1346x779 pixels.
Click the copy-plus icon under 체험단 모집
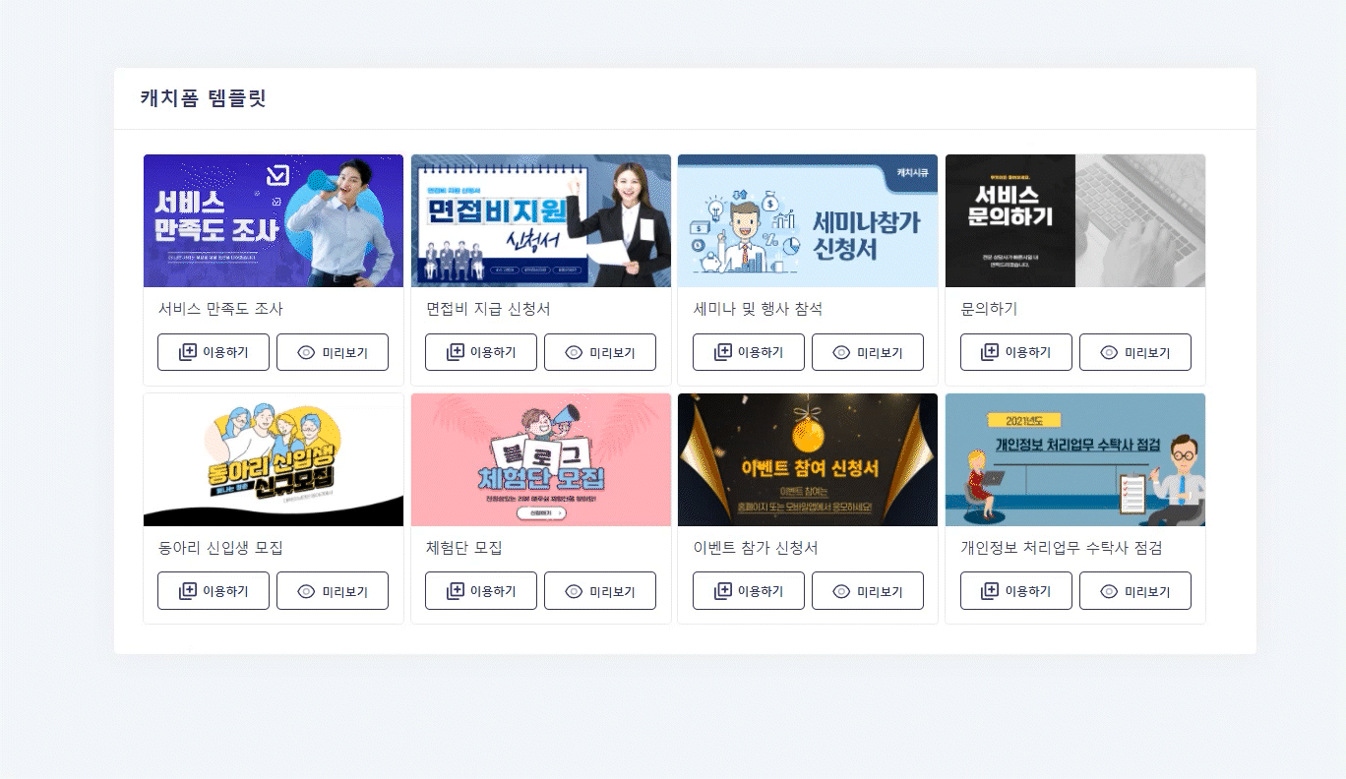tap(456, 591)
